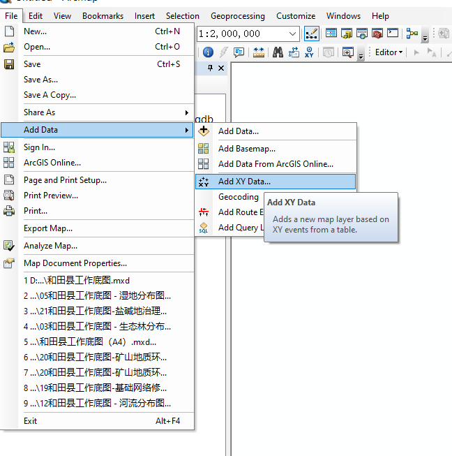Viewport: 452px width, 456px height.
Task: Select the Go To XY tool
Action: [309, 52]
